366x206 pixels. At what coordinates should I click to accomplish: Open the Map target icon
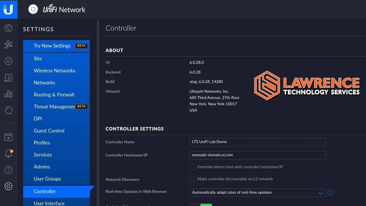click(9, 61)
